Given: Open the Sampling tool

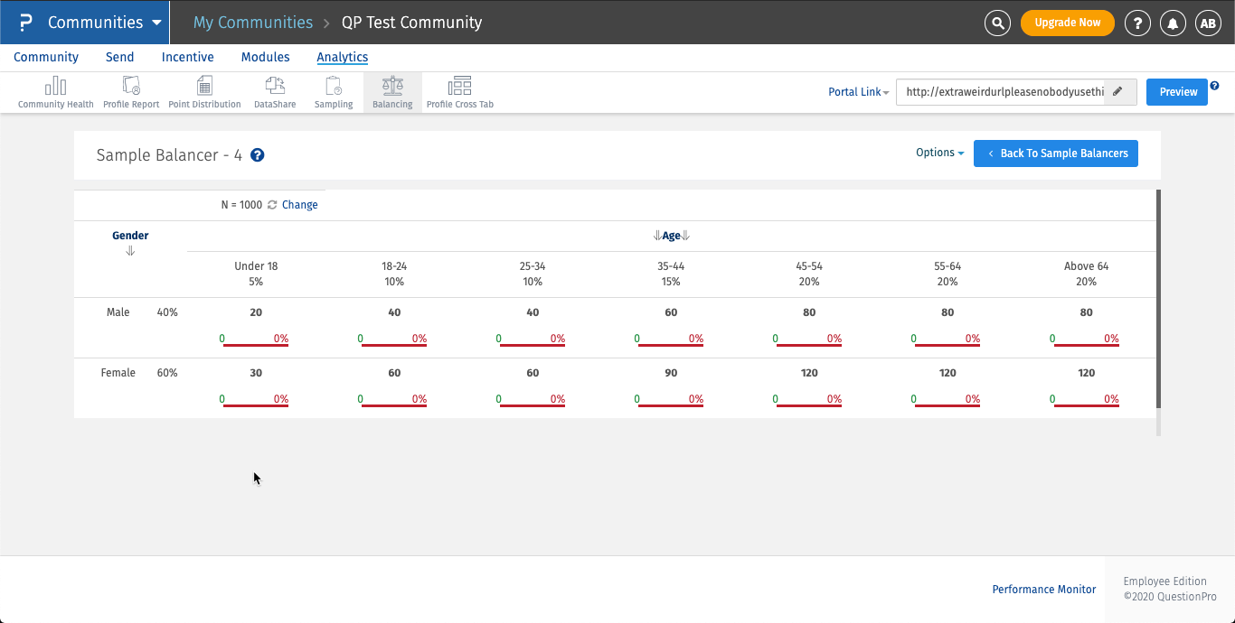Looking at the screenshot, I should 334,92.
